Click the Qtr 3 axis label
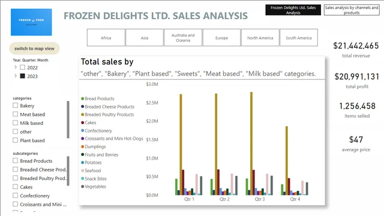This screenshot has width=384, height=216. pos(260,199)
